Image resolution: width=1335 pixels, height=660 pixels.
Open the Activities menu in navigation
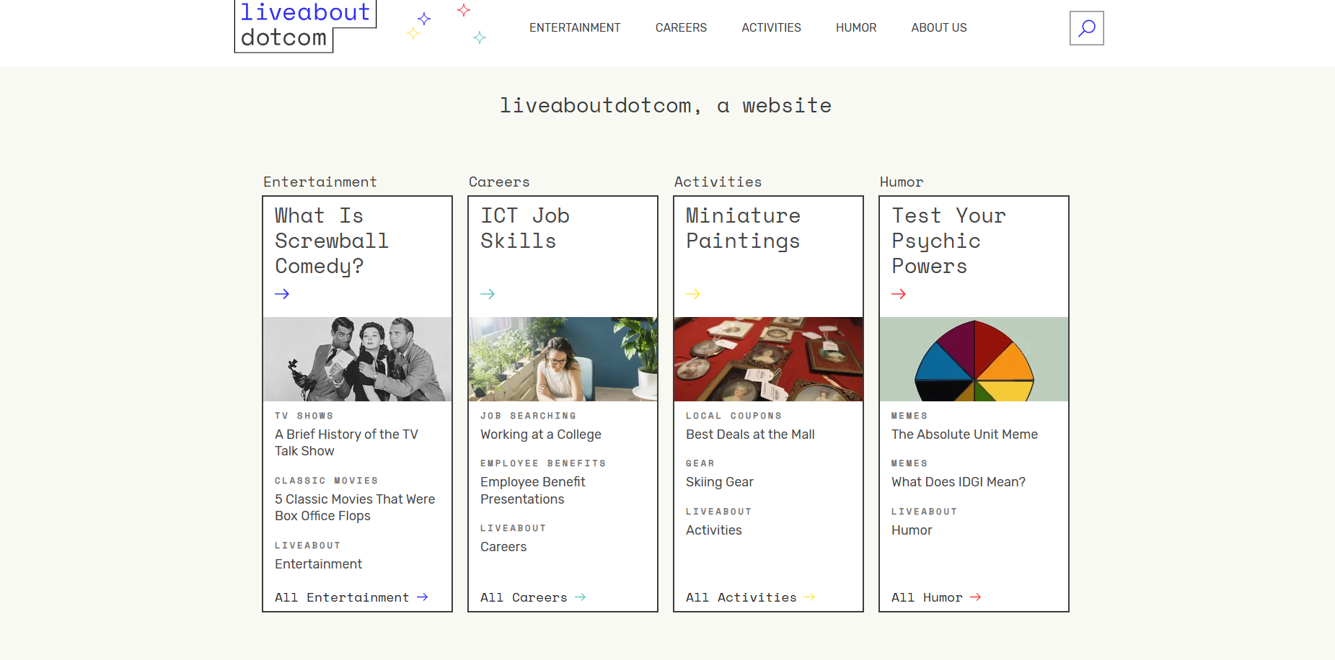click(771, 27)
